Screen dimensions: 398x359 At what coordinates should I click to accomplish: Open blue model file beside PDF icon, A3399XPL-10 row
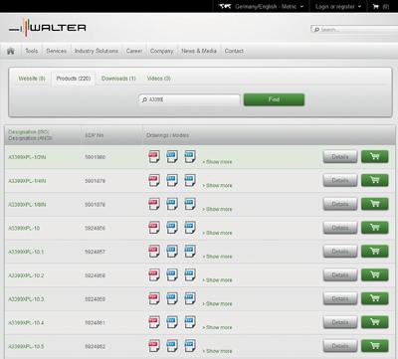[172, 228]
